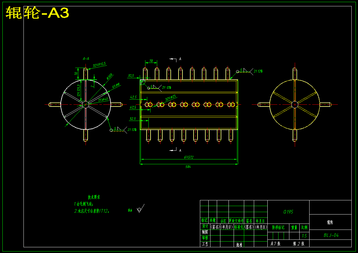Click the 标记 column header

204,221
